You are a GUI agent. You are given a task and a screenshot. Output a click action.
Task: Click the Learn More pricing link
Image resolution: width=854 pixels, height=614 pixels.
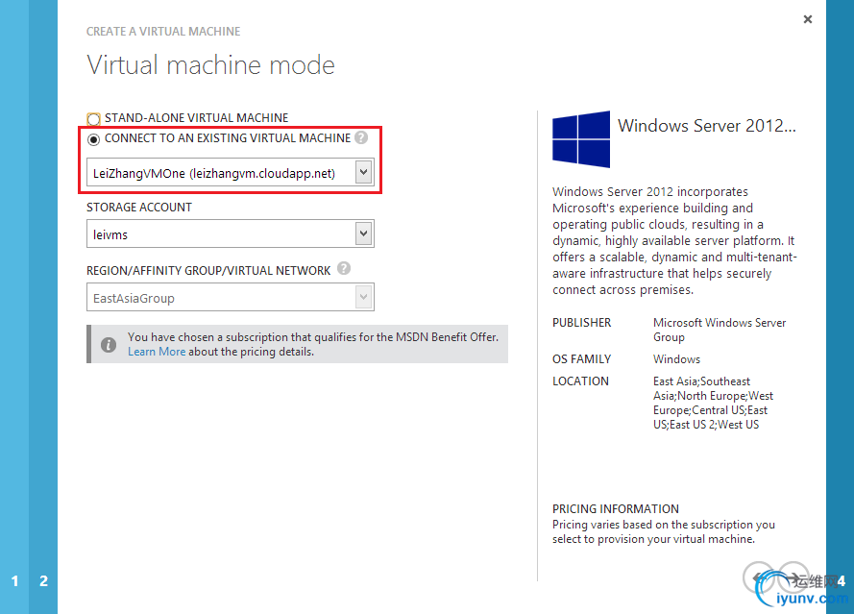coord(157,352)
